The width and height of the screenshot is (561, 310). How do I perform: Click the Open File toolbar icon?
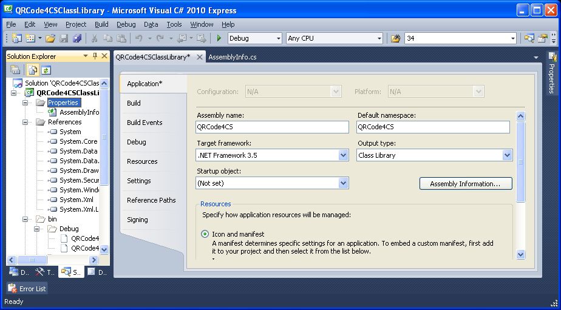pyautogui.click(x=50, y=38)
